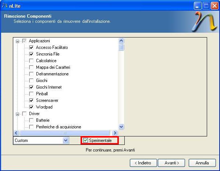Open the Custom preset dropdown
The image size is (220, 171).
(x=65, y=140)
